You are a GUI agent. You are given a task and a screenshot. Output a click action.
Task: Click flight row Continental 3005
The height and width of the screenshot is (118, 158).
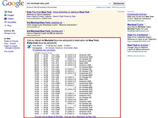[x=64, y=57]
